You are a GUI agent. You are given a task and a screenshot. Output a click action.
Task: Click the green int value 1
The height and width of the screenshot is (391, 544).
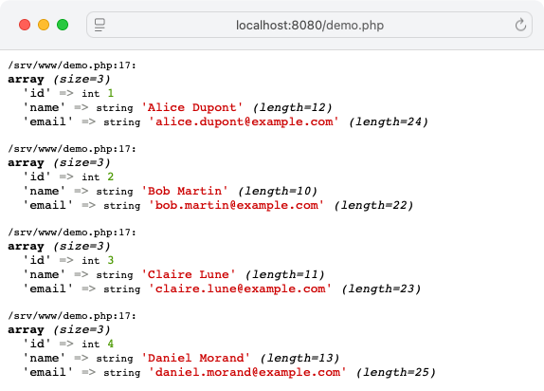pyautogui.click(x=111, y=93)
